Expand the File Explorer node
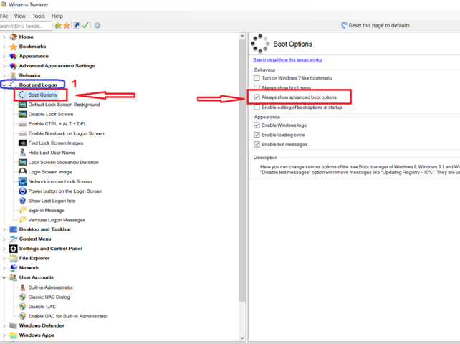 coord(4,258)
